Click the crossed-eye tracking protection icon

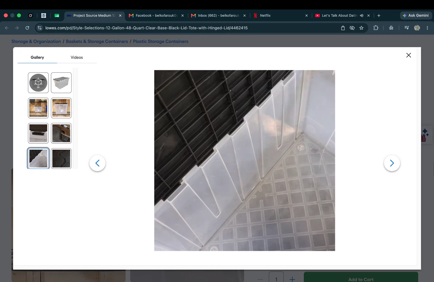coord(352,28)
